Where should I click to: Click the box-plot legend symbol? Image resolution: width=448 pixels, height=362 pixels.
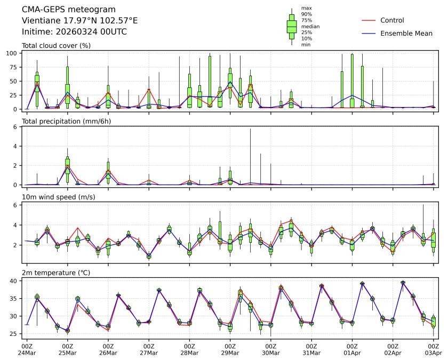[x=292, y=27]
